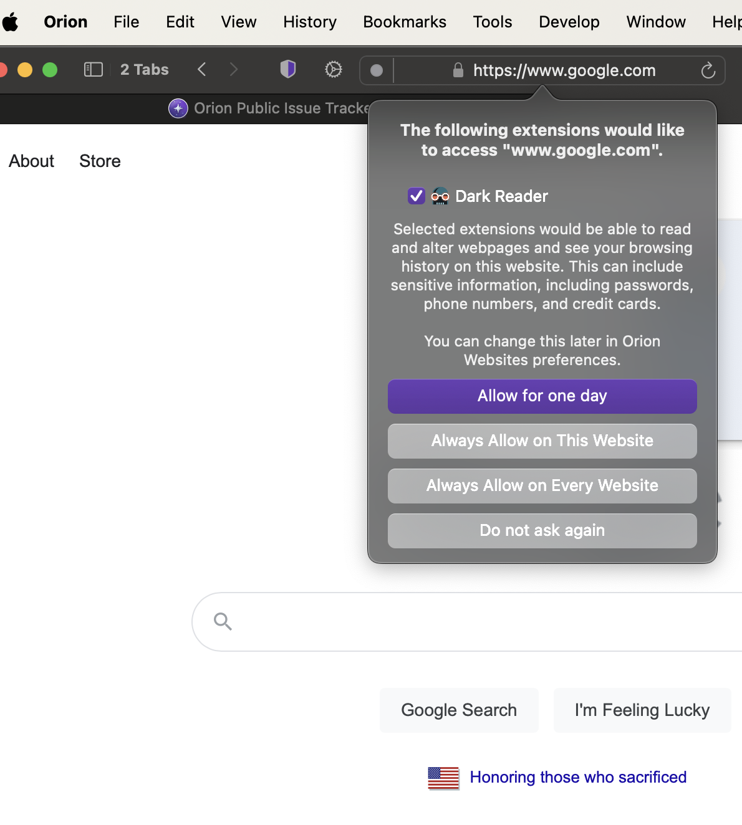Viewport: 742px width, 825px height.
Task: Click Do not ask again
Action: (542, 531)
